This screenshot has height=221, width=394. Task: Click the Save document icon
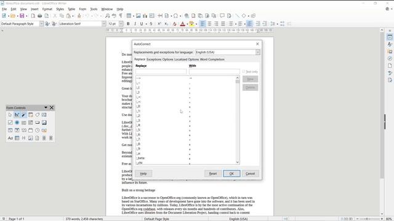(x=22, y=16)
